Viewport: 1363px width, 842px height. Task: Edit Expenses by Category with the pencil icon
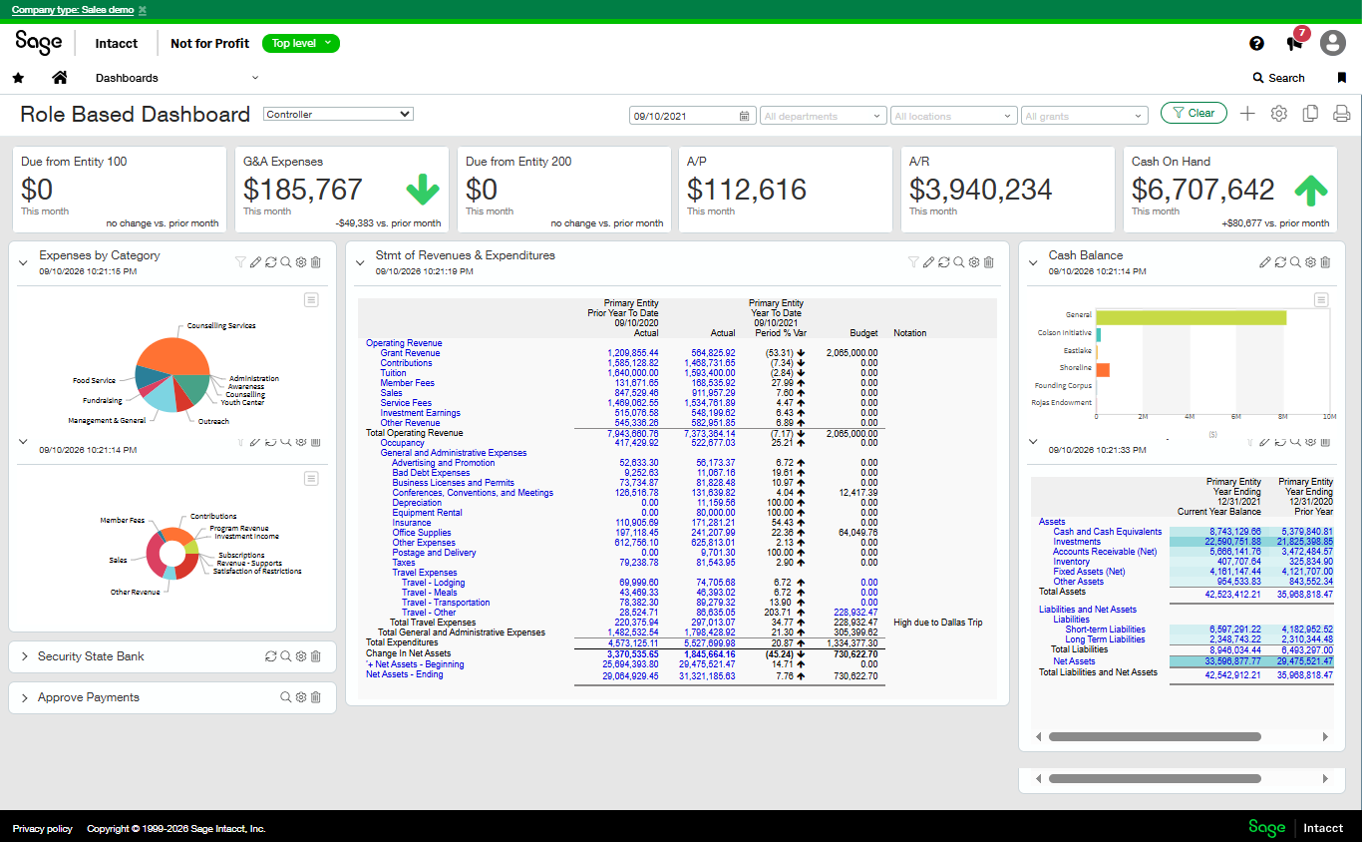click(x=255, y=262)
